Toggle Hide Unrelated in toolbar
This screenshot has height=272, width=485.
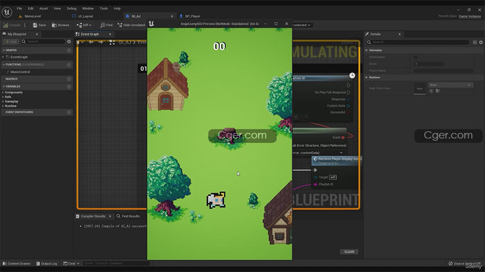[131, 25]
